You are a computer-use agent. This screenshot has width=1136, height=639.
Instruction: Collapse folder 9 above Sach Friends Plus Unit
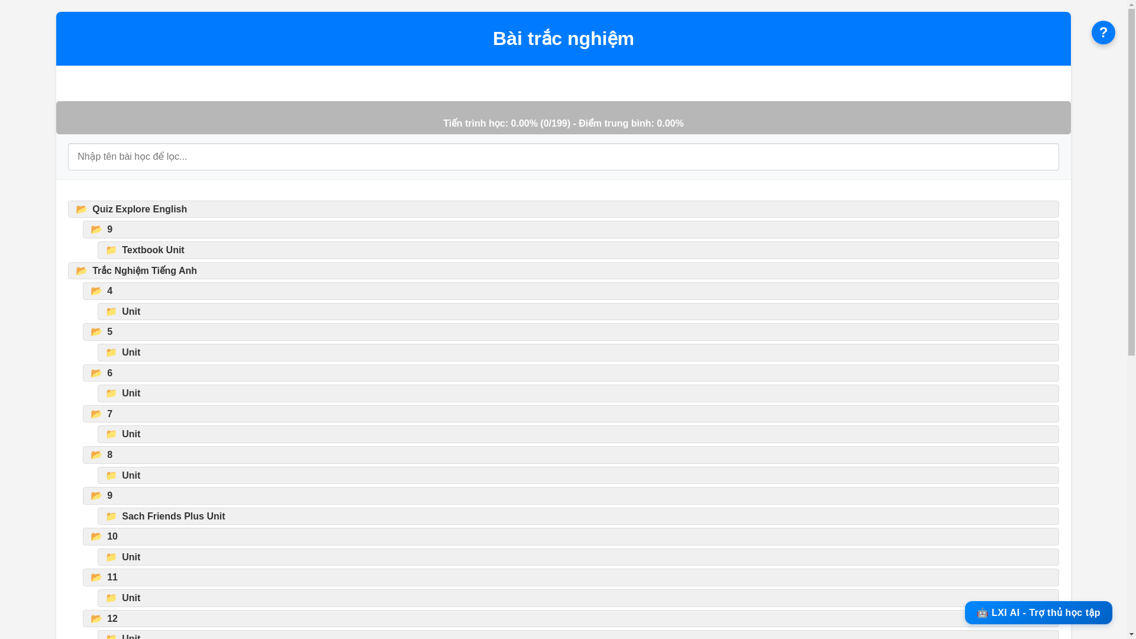click(x=571, y=496)
